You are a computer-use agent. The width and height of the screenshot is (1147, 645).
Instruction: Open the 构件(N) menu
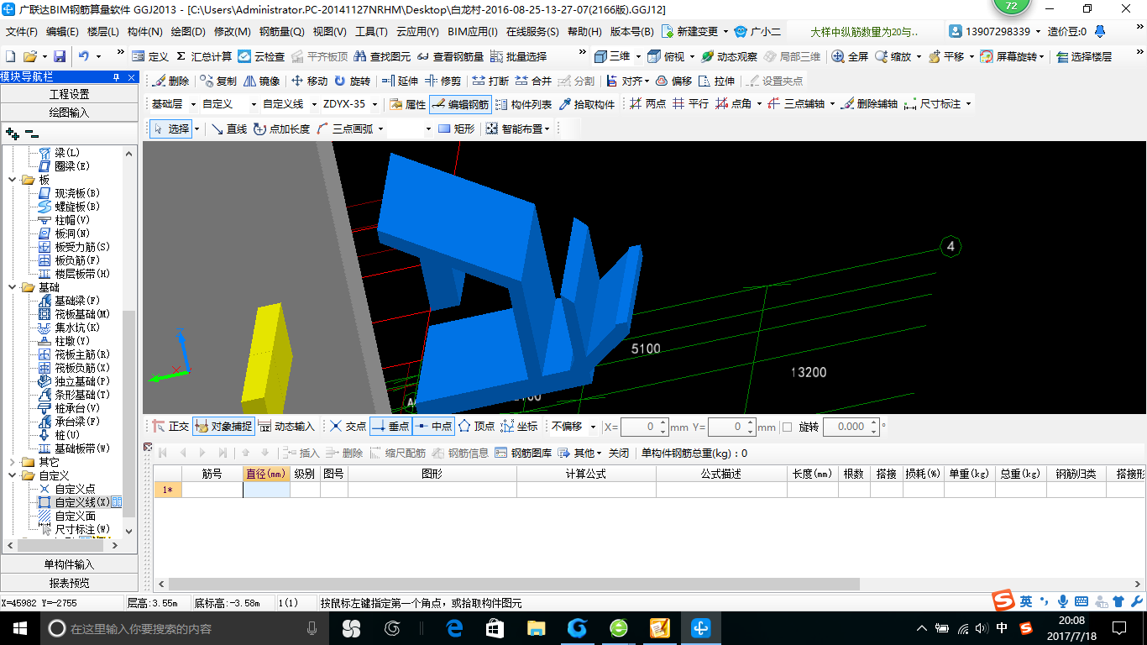[145, 32]
